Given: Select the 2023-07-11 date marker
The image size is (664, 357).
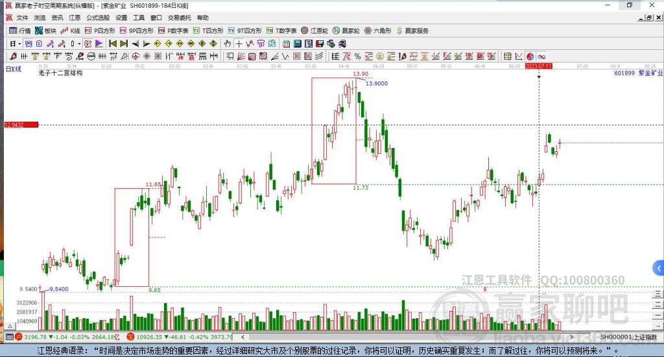Looking at the screenshot, I should tap(539, 66).
